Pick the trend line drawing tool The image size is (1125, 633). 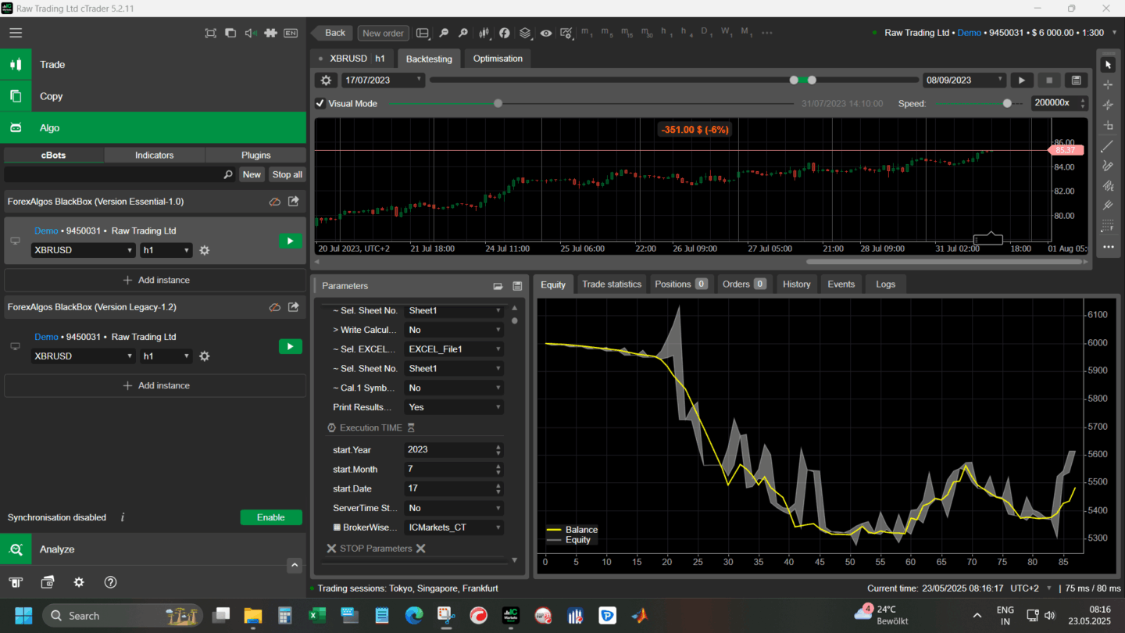click(1108, 146)
